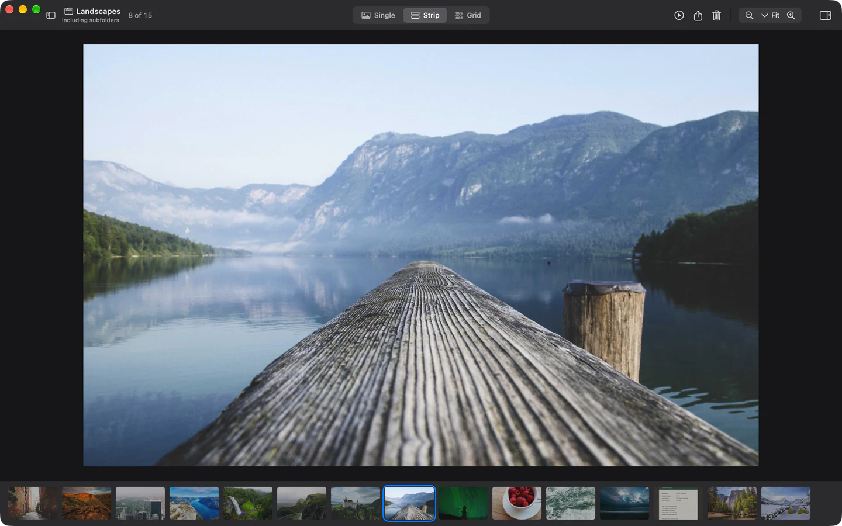Click the main lake and dock photo
The height and width of the screenshot is (526, 842).
421,255
